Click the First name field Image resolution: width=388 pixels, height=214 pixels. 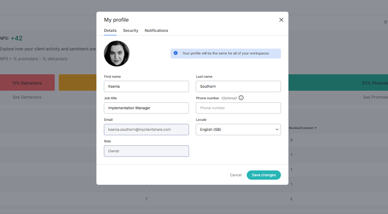[x=146, y=87]
